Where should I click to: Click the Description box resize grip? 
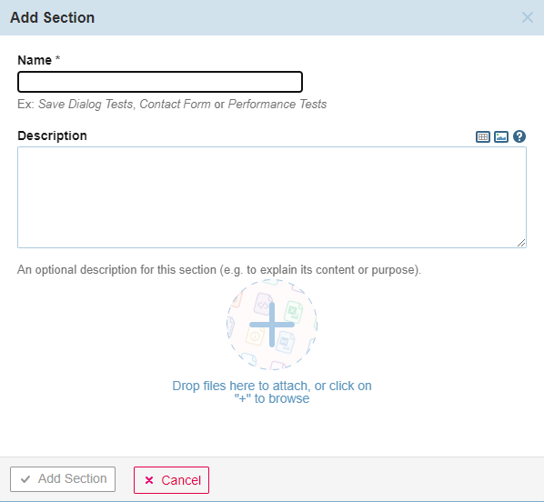521,243
